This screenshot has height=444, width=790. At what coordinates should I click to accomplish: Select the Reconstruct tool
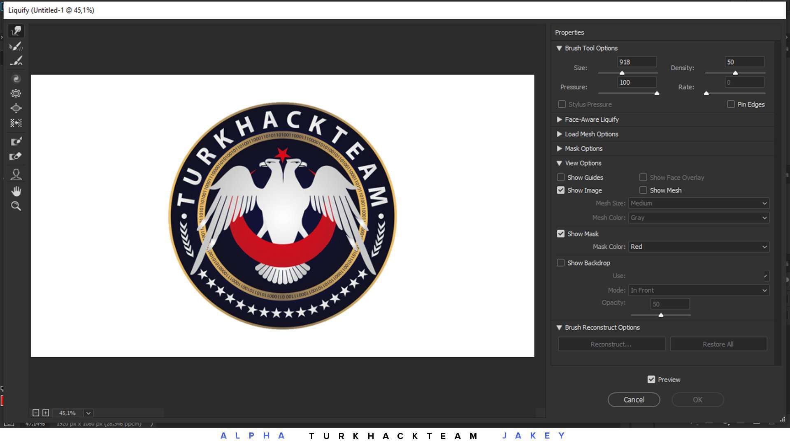tap(16, 46)
